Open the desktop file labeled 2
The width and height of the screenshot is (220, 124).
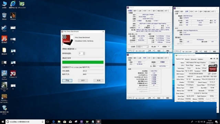(13, 29)
